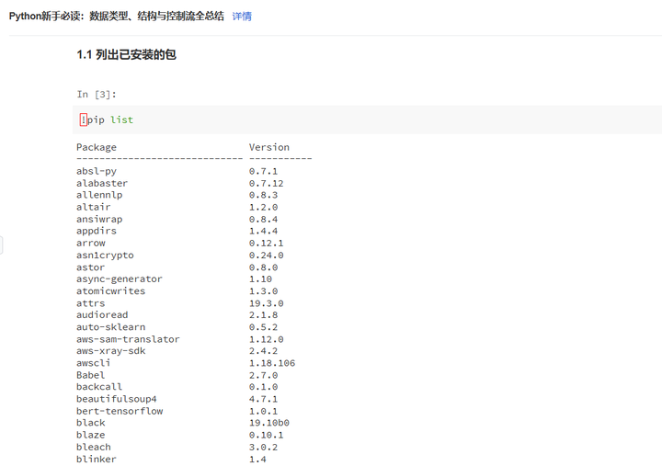Click version 19.3.0 of attrs
Screen dimensions: 662x466
(x=266, y=303)
